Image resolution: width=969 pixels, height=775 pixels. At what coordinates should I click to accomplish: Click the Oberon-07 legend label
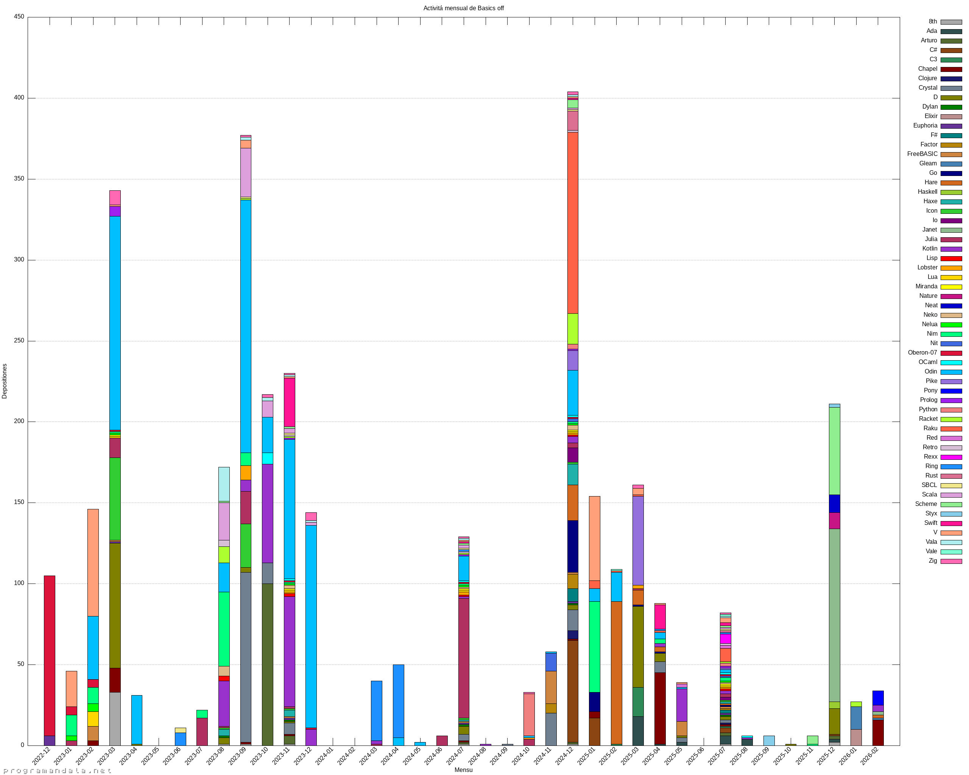(922, 353)
